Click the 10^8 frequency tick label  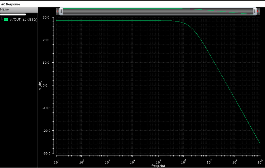pos(235,162)
